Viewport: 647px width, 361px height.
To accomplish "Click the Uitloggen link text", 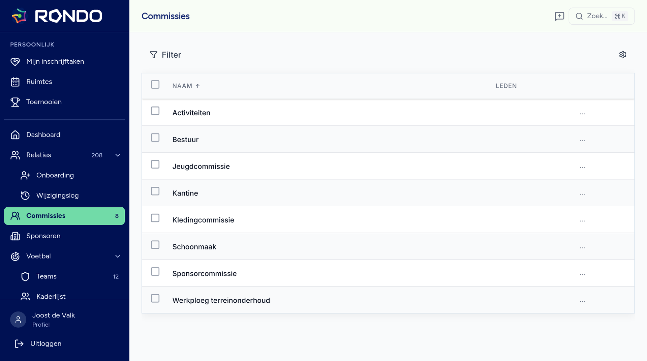I will click(x=46, y=343).
